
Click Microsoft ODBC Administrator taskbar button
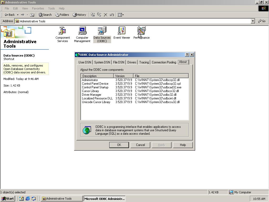(104, 199)
